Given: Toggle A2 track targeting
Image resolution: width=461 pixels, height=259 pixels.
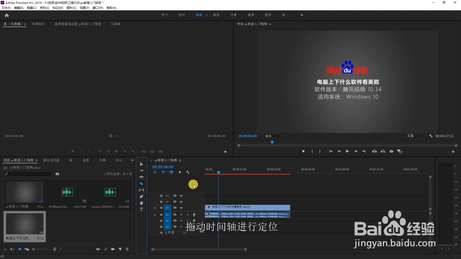Looking at the screenshot, I should (167, 221).
